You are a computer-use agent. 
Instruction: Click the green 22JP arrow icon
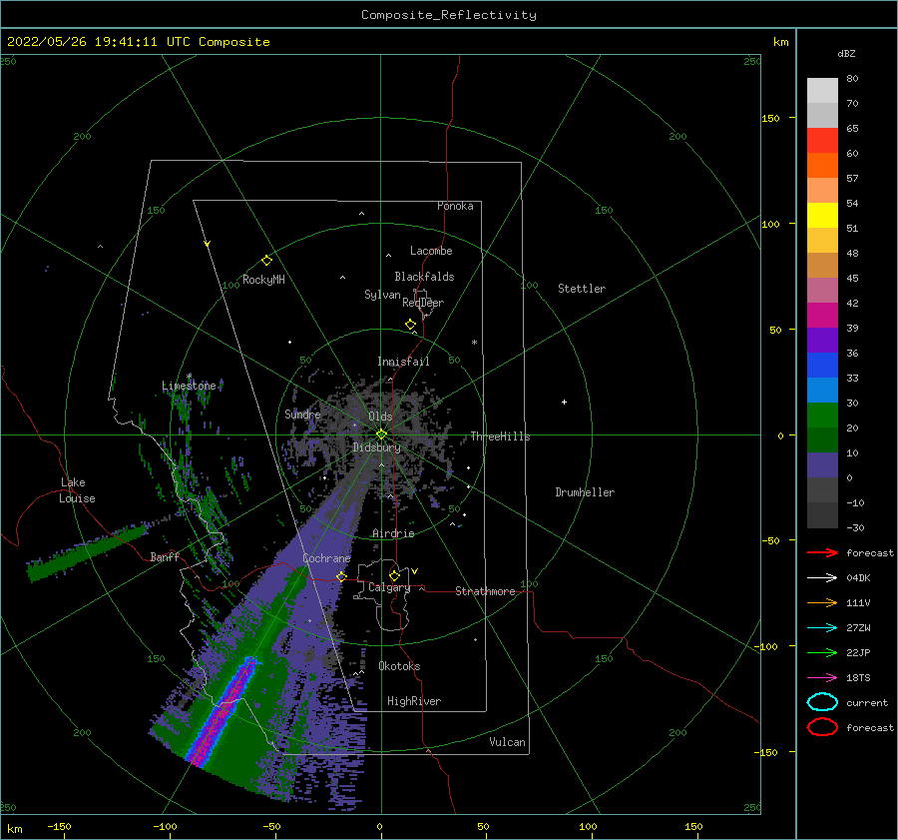822,652
